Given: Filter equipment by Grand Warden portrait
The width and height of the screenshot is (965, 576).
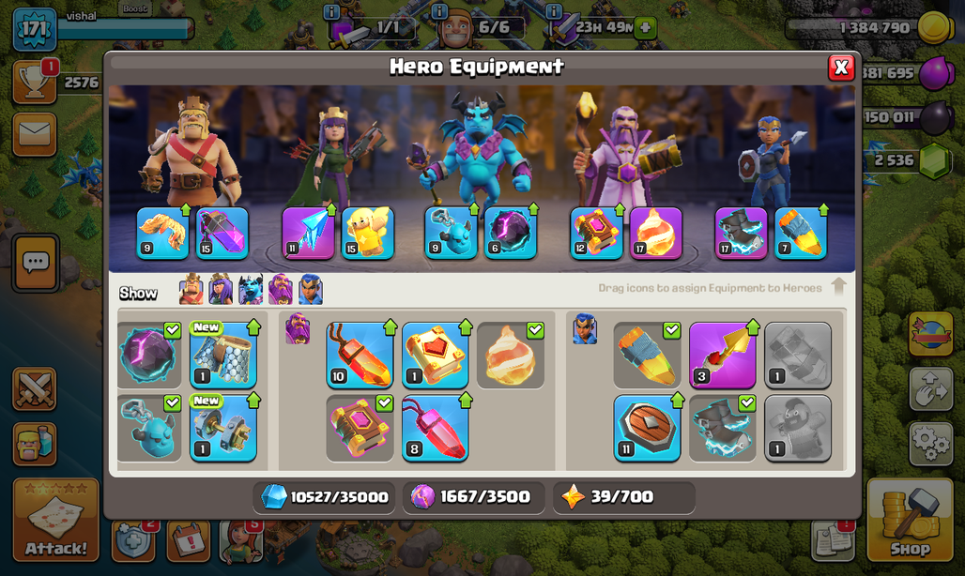Looking at the screenshot, I should [280, 290].
